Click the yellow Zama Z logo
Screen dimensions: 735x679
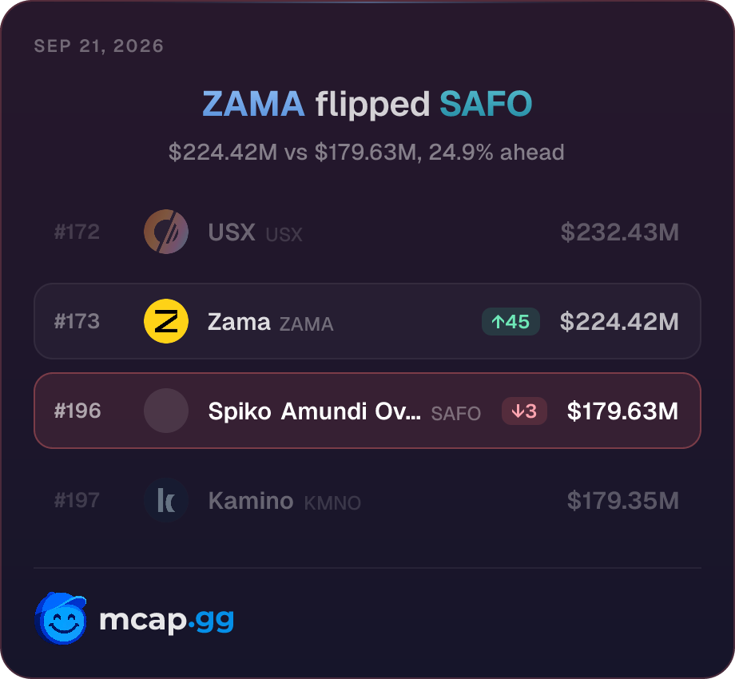(x=166, y=321)
